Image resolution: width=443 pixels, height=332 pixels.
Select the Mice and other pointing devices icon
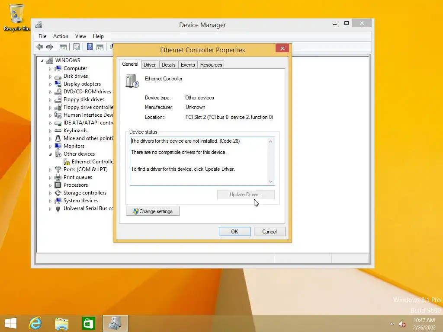[x=58, y=138]
